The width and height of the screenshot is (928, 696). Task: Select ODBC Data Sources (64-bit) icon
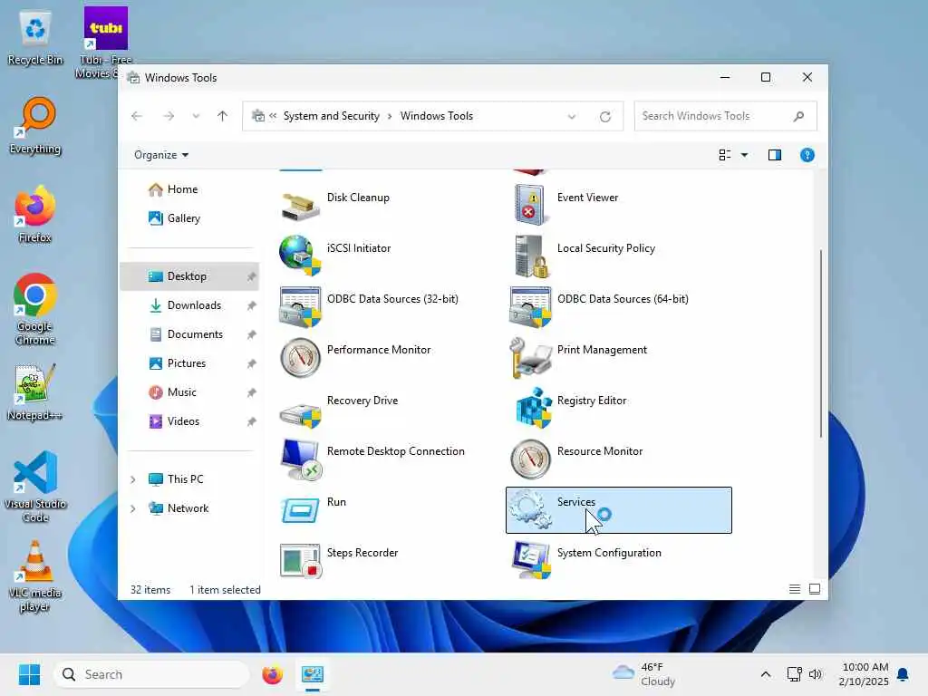click(x=530, y=307)
